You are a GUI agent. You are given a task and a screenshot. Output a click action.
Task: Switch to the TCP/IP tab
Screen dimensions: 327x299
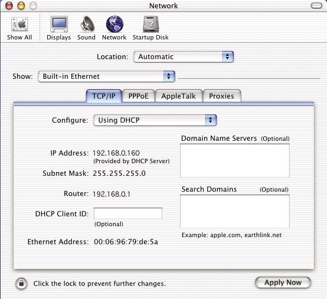(104, 96)
